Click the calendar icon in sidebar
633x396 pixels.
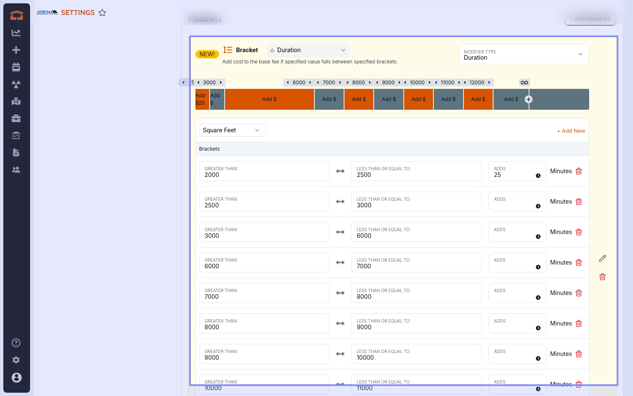[16, 67]
